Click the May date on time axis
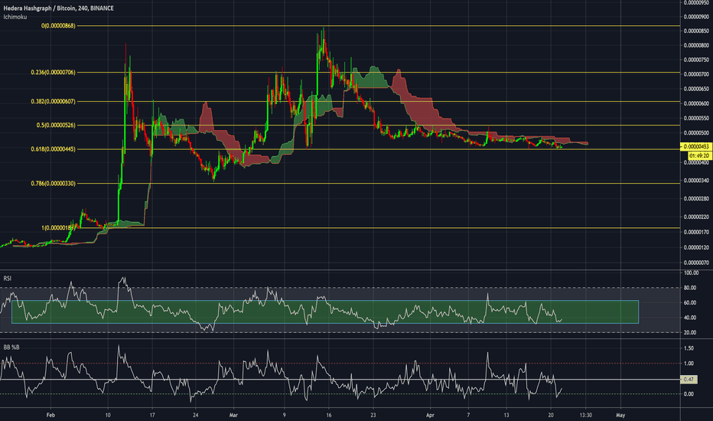Screen dimensions: 713x421 click(620, 415)
